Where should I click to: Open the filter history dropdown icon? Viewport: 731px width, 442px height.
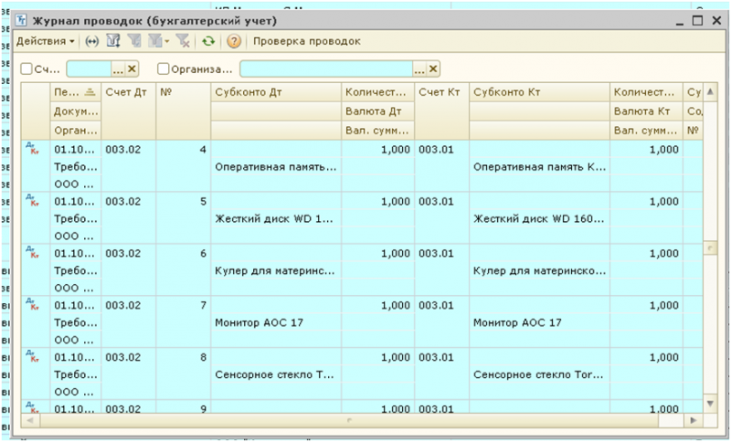coord(158,41)
